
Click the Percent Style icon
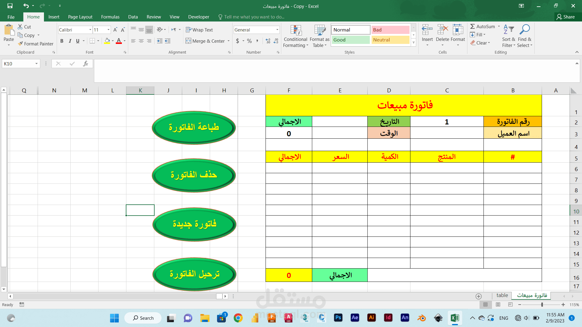tap(249, 41)
